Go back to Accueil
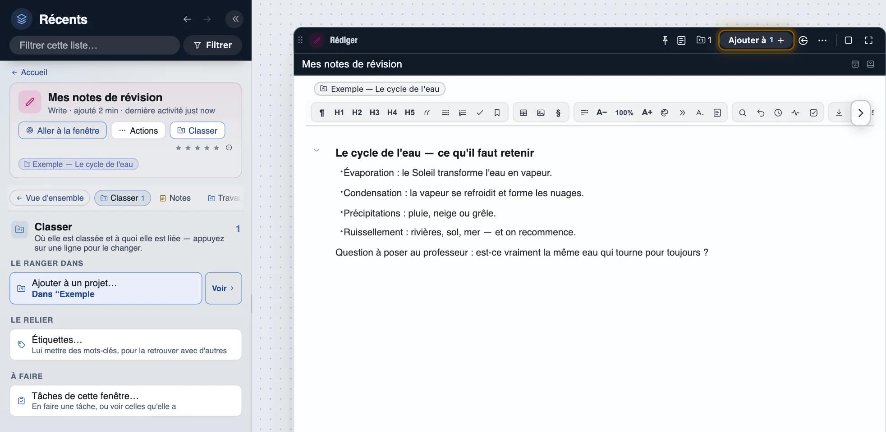Screen dimensions: 886x432 (x=29, y=72)
